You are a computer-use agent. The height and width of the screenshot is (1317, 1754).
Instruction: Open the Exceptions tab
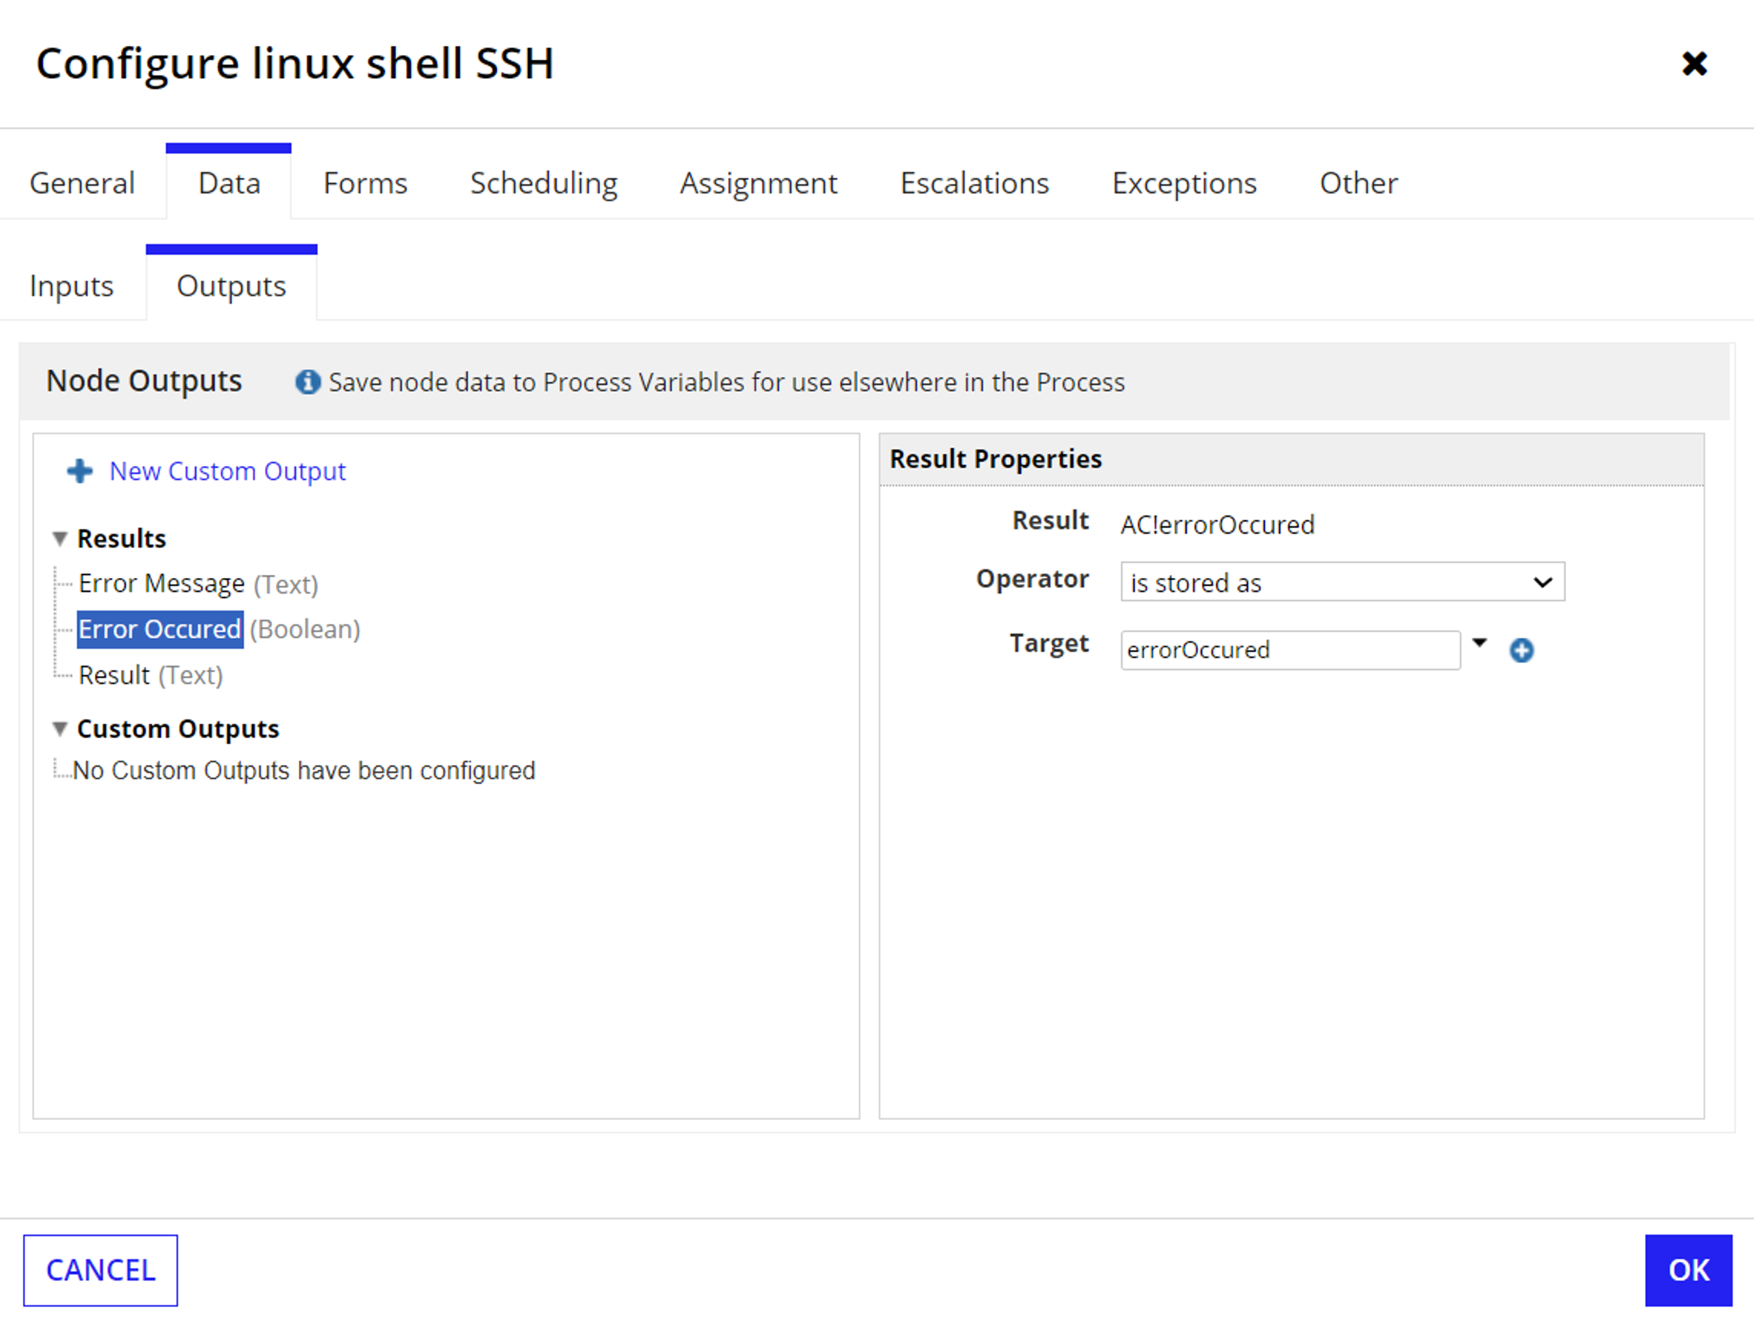(1184, 183)
